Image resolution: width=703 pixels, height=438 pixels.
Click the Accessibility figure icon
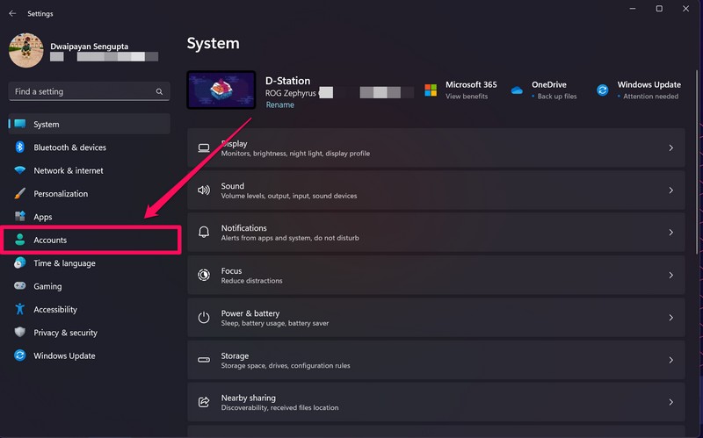pyautogui.click(x=19, y=309)
